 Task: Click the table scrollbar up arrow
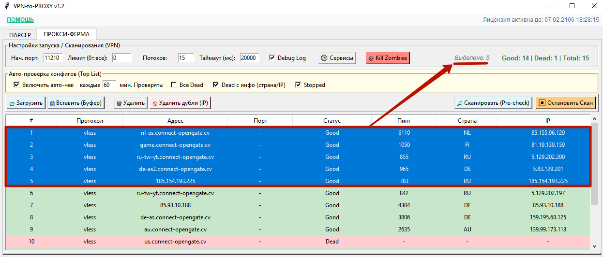tap(595, 119)
